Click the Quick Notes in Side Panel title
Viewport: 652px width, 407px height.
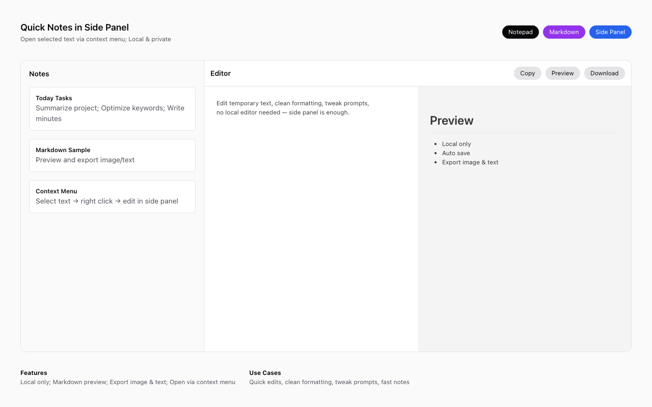pyautogui.click(x=74, y=27)
